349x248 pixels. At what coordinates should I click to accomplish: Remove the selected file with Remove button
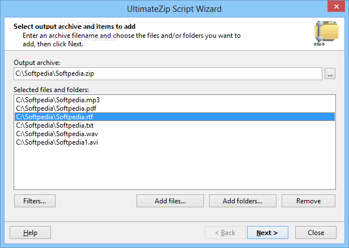pos(308,201)
